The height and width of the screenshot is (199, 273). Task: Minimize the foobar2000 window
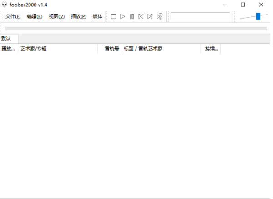click(225, 5)
